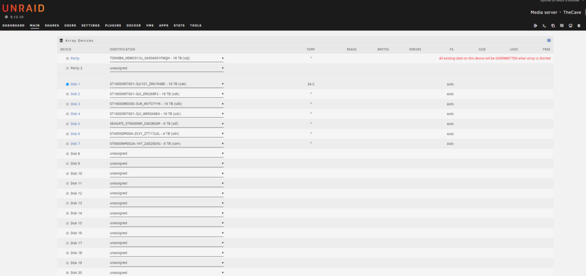This screenshot has height=276, width=586.
Task: Open the Disk 7 device link
Action: click(x=75, y=144)
